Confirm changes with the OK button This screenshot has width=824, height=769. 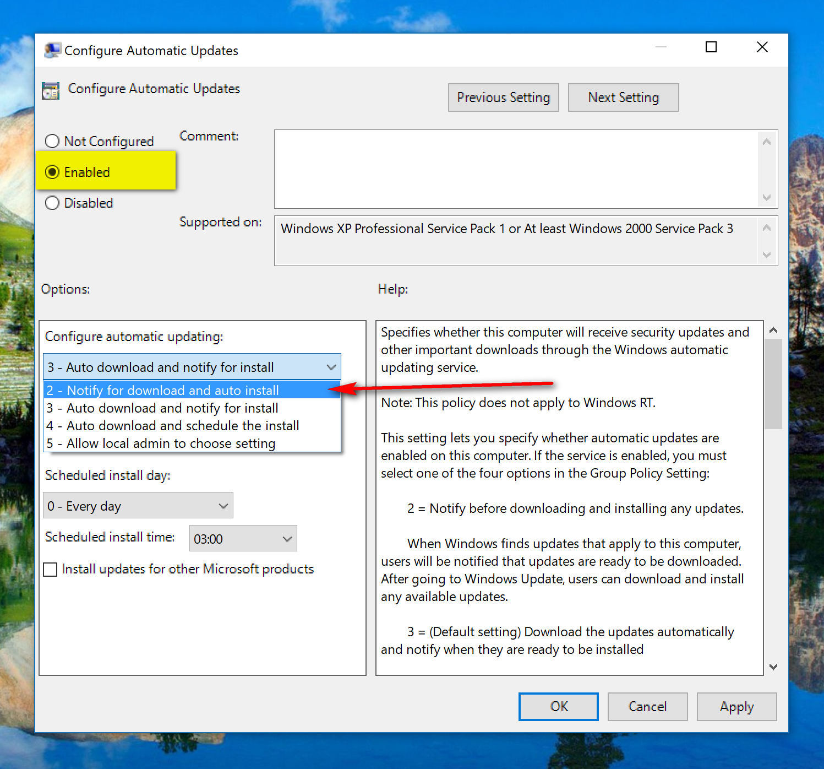coord(558,706)
